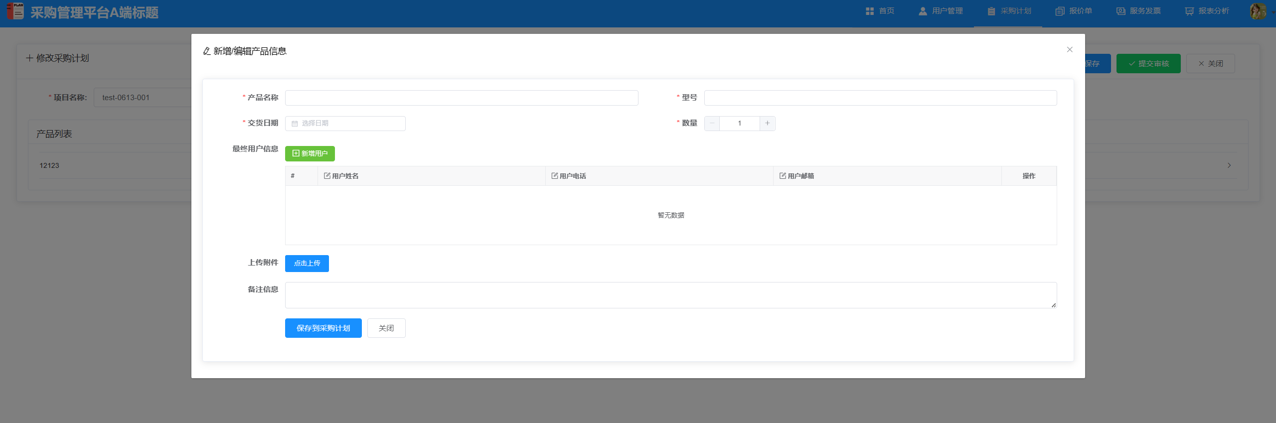This screenshot has height=423, width=1276.
Task: Click the platform logo icon in header
Action: [x=15, y=11]
